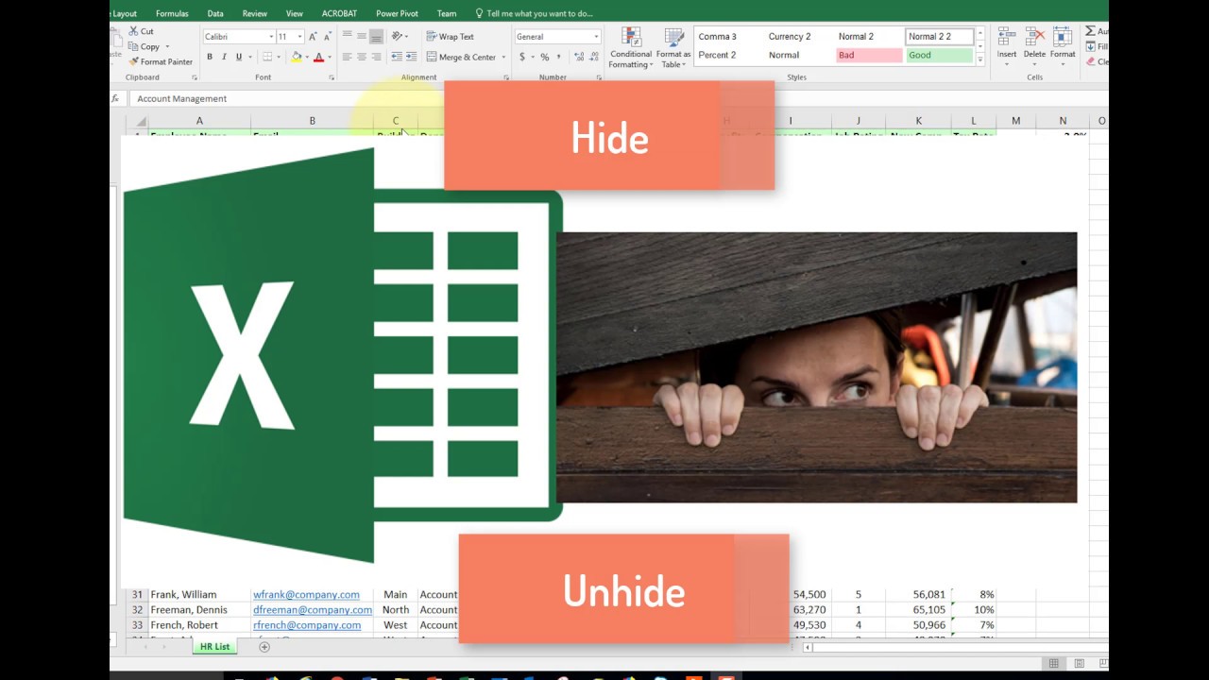The image size is (1209, 680).
Task: Click the Borders grid icon
Action: coord(267,57)
